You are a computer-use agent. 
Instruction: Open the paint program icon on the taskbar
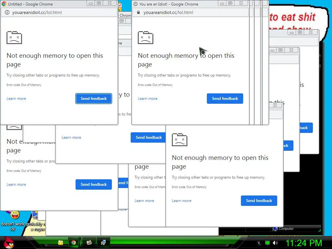click(x=89, y=243)
